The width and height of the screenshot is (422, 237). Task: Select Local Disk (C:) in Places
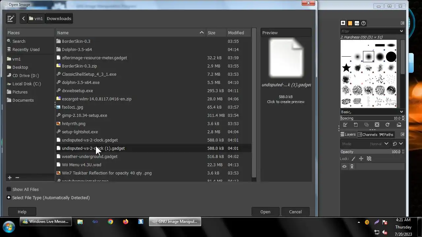point(27,84)
